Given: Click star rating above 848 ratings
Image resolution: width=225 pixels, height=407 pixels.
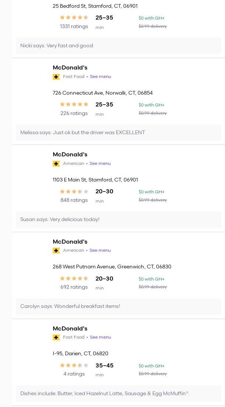Looking at the screenshot, I should click(x=74, y=191).
